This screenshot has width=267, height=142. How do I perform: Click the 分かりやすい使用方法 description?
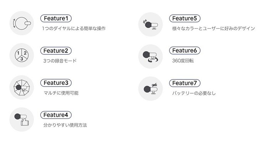click(x=65, y=125)
